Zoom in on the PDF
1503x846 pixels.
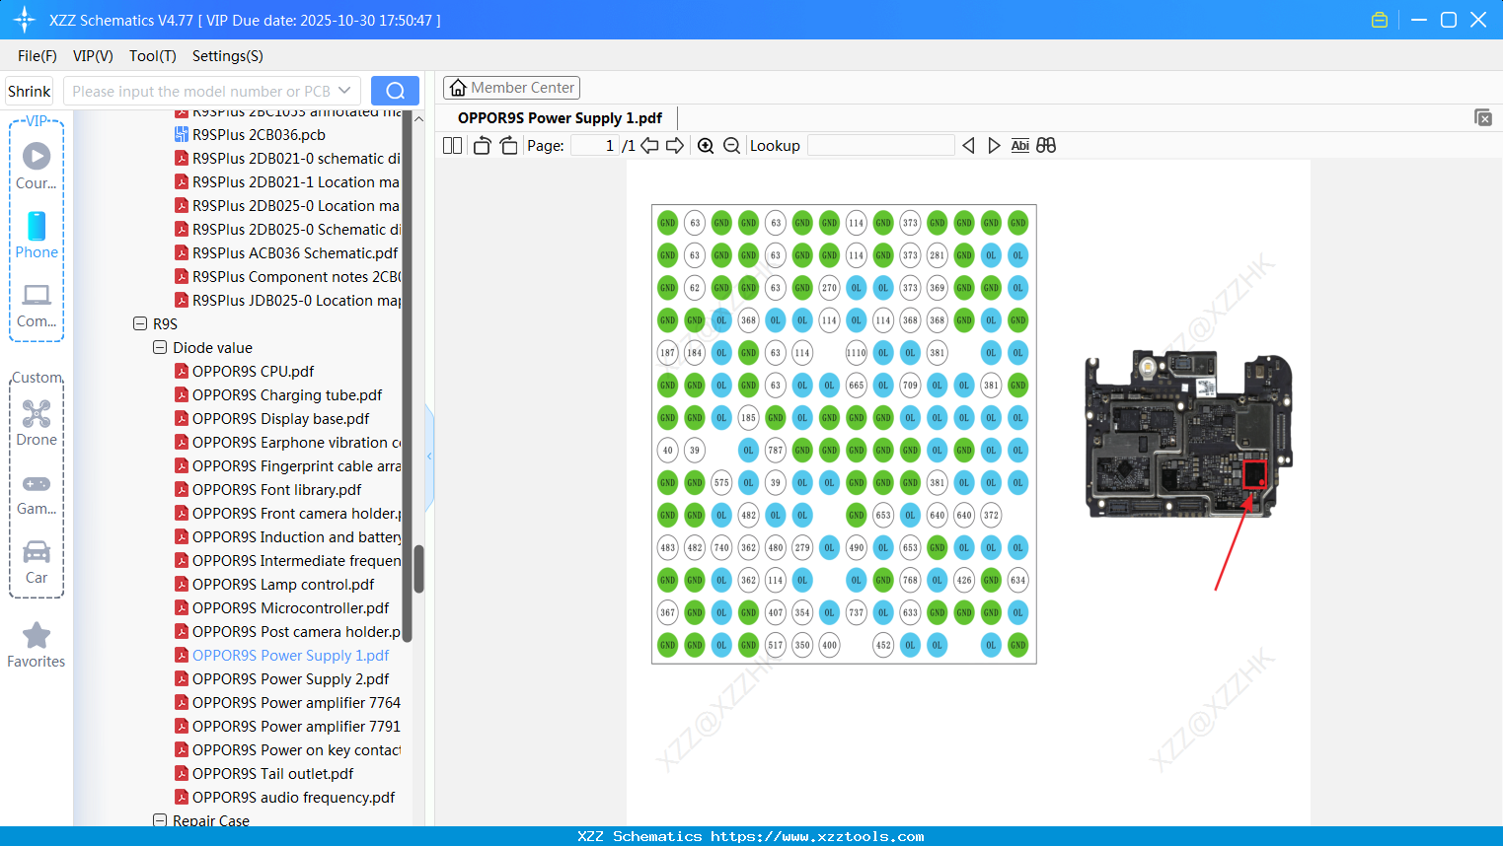706,146
